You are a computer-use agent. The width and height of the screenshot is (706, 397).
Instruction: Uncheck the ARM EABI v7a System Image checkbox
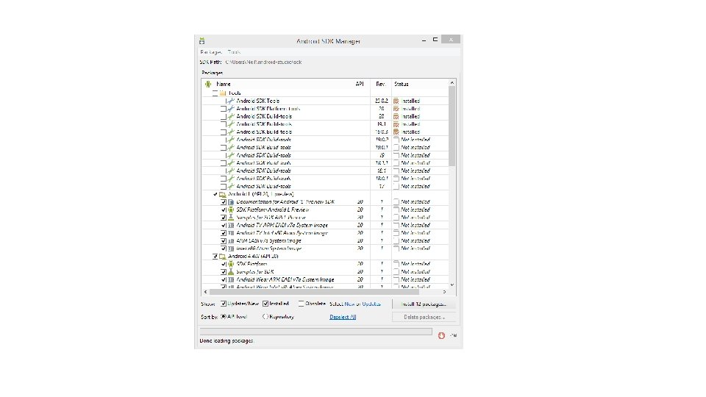pyautogui.click(x=224, y=241)
